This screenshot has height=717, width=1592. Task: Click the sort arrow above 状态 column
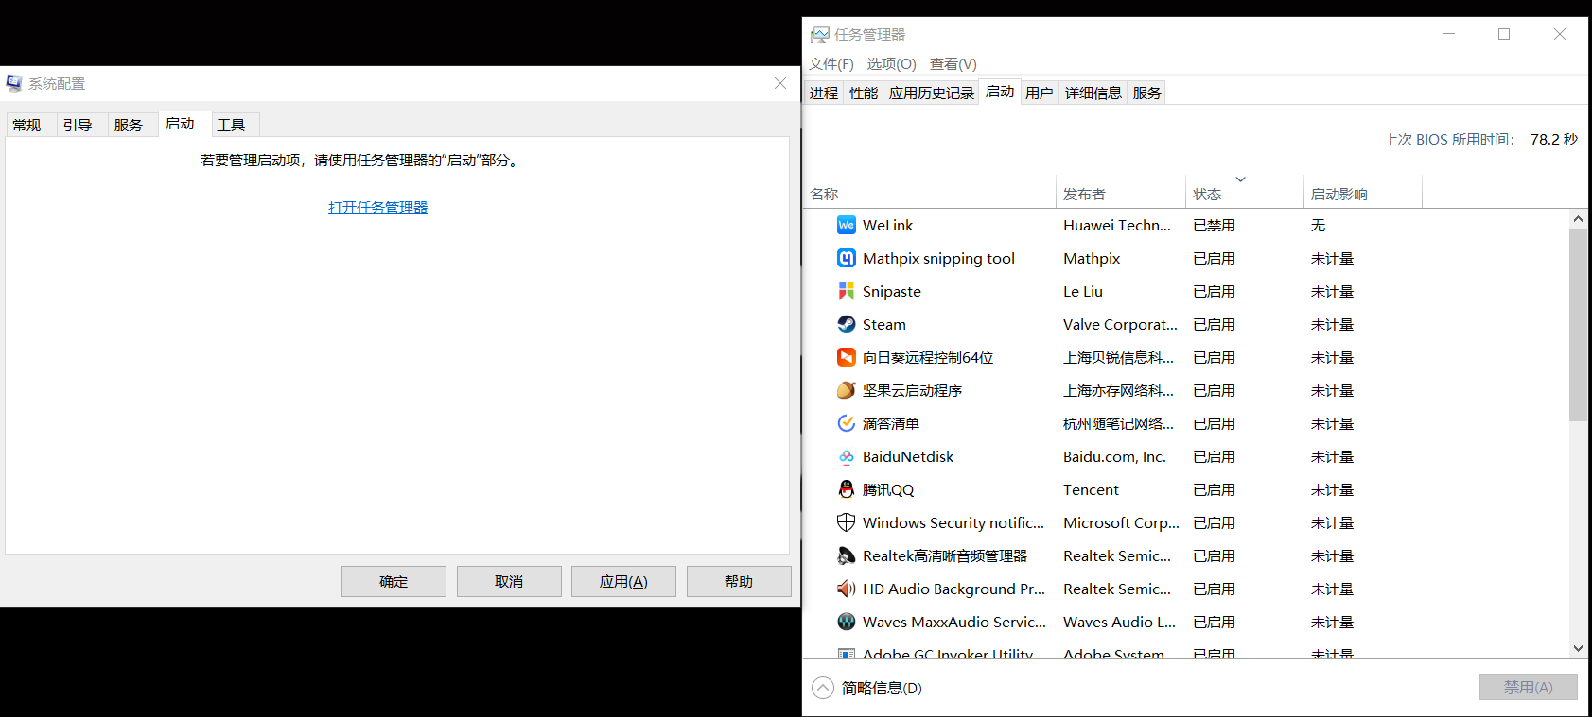point(1240,179)
